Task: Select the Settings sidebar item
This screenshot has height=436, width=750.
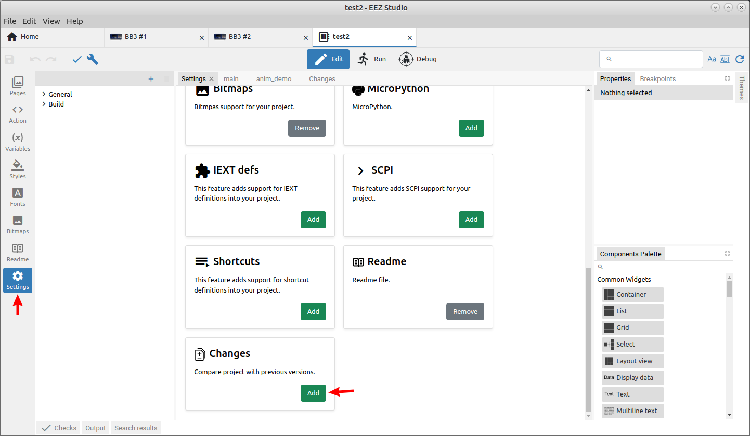Action: (x=18, y=280)
